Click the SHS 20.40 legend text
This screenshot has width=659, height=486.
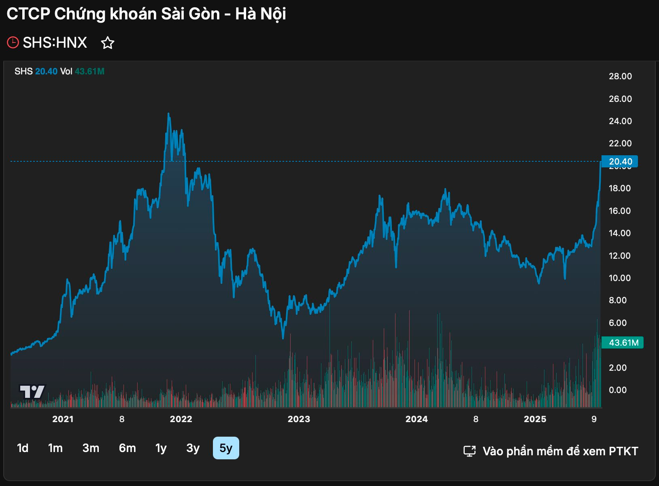(36, 72)
